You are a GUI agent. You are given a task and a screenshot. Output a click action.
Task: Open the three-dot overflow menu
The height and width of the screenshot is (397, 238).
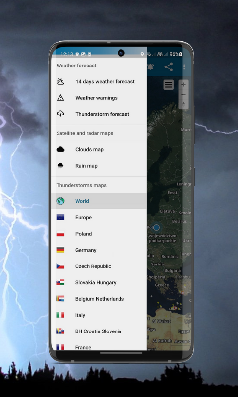point(184,67)
